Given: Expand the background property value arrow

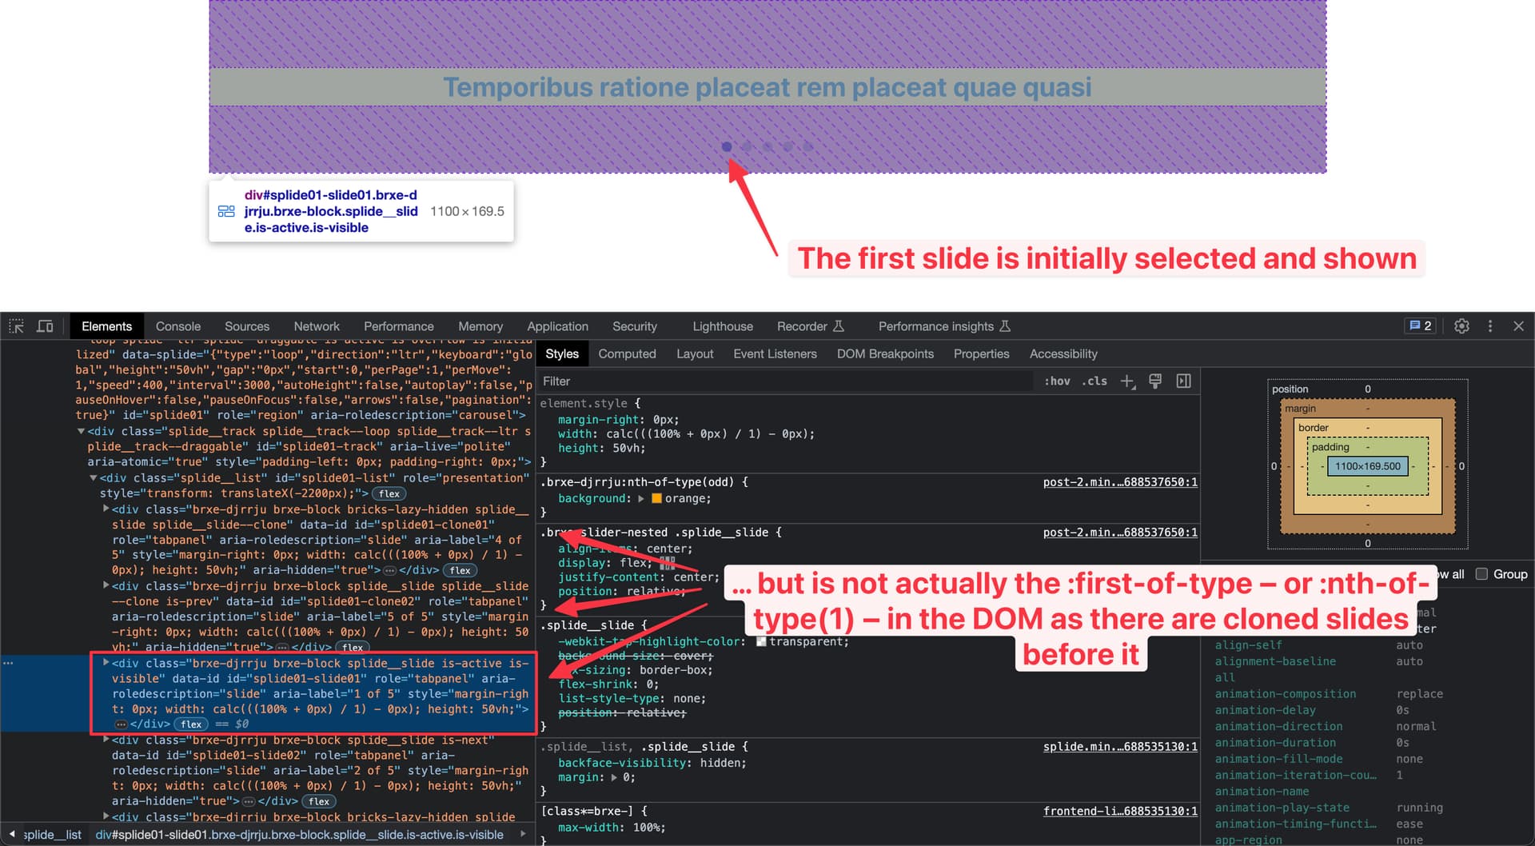Looking at the screenshot, I should tap(641, 498).
